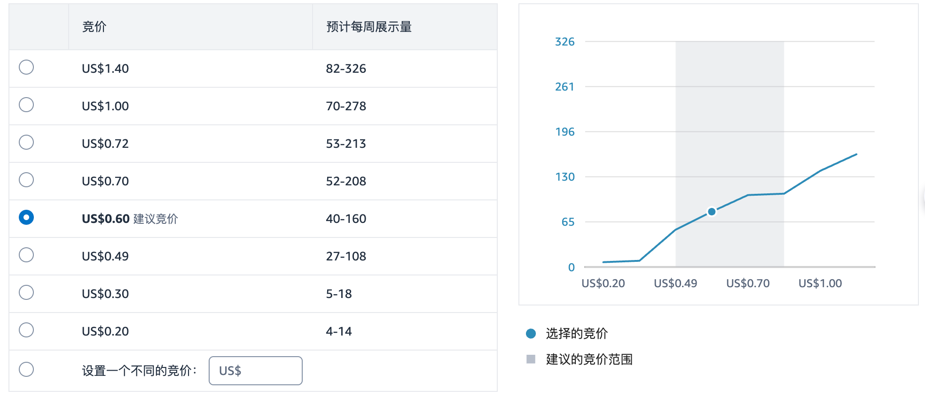This screenshot has width=925, height=397.
Task: Click the blue 选择的竞价 legend dot
Action: pos(531,334)
